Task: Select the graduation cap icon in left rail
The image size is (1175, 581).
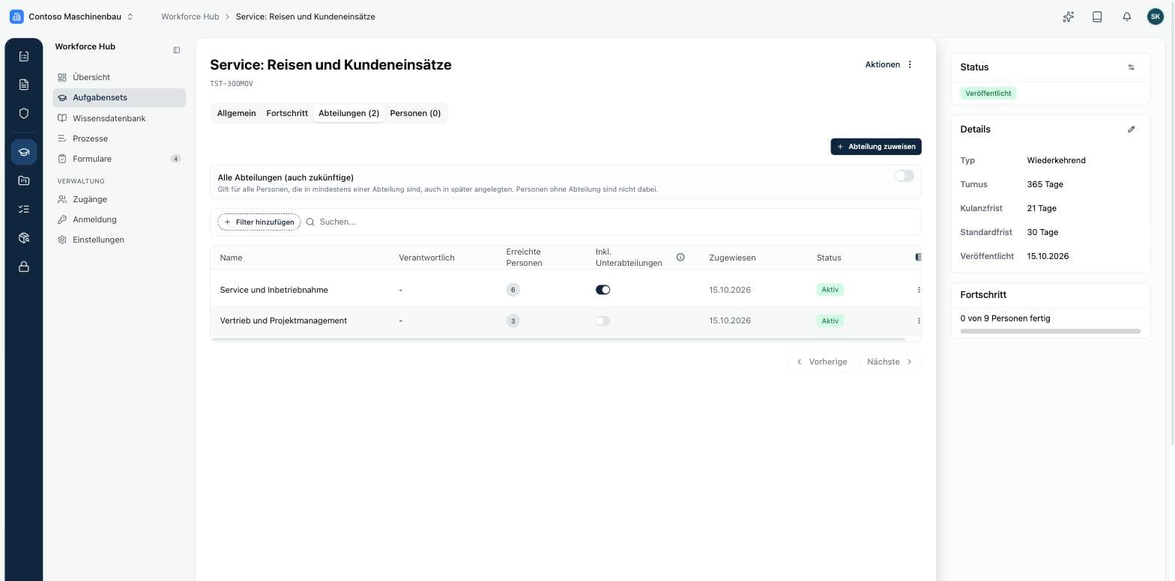Action: [x=24, y=152]
